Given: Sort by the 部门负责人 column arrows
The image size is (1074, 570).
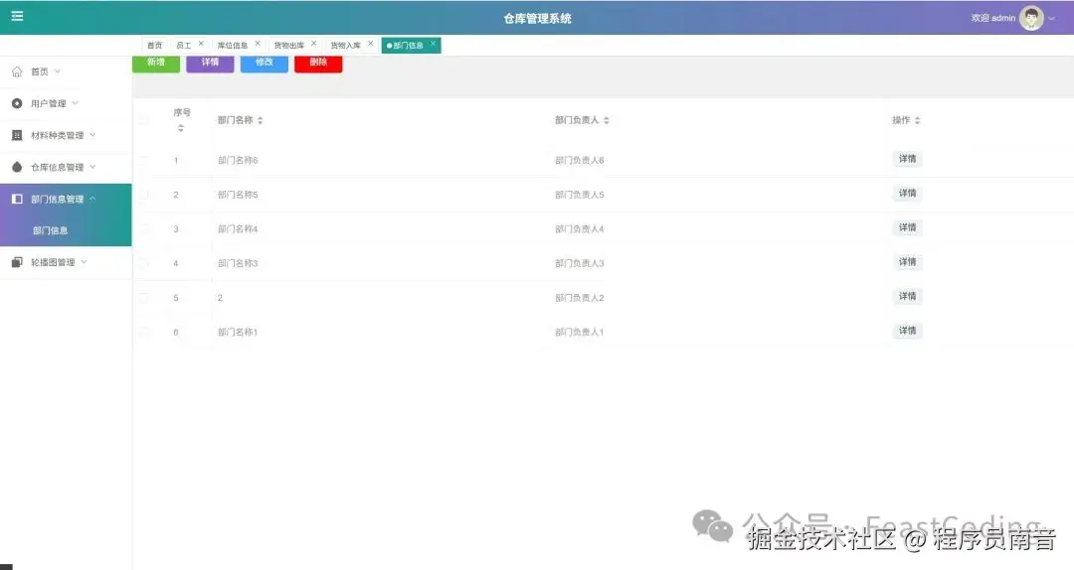Looking at the screenshot, I should (x=607, y=120).
